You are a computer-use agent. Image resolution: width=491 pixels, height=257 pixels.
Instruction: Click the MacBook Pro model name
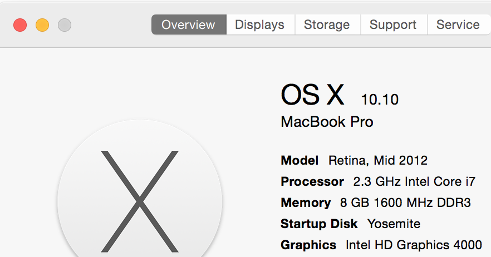[327, 122]
